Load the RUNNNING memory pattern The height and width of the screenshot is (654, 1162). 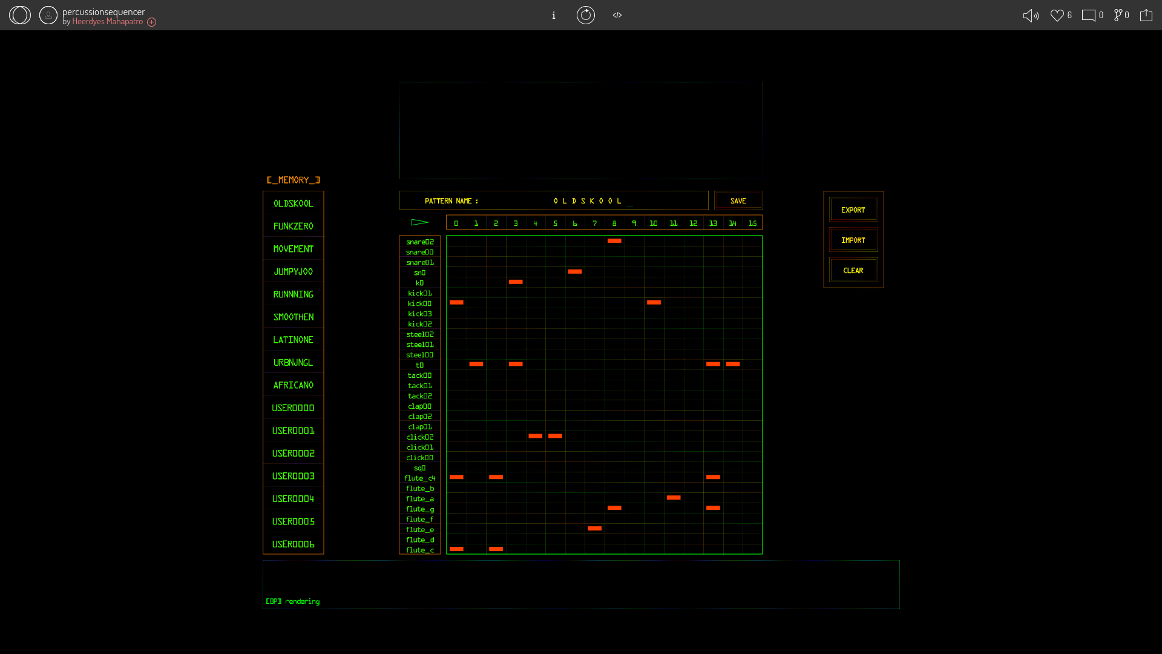click(294, 294)
